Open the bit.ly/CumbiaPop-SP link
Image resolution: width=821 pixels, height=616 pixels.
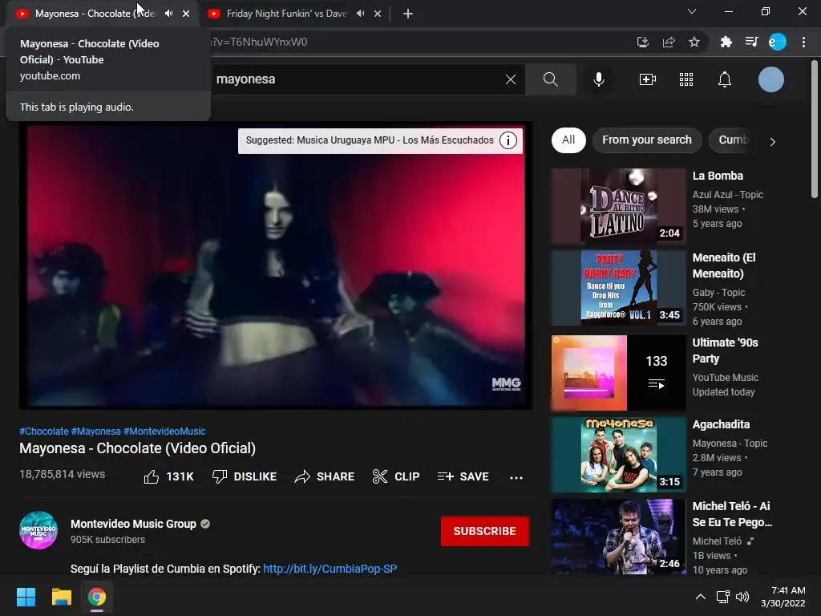coord(330,569)
